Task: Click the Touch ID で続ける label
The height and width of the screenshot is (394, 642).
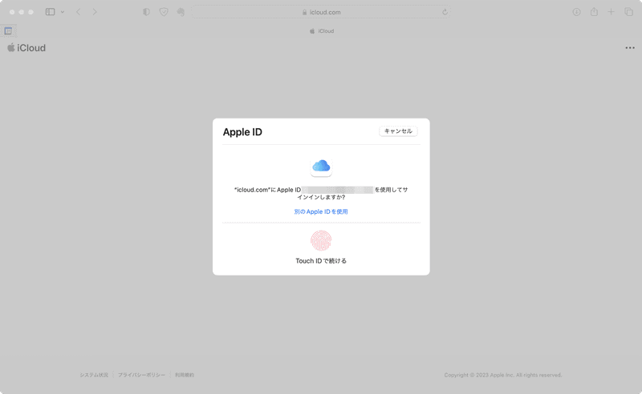Action: (321, 261)
